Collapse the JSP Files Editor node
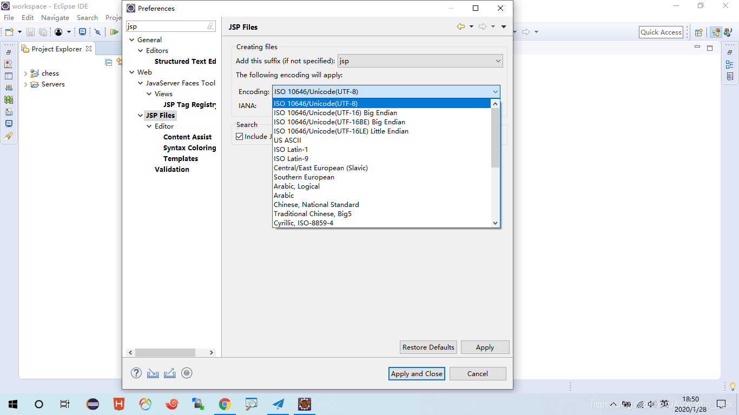 tap(149, 126)
